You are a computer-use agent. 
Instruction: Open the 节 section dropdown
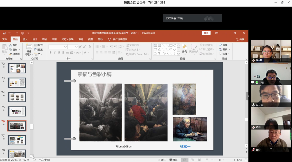tap(39, 54)
